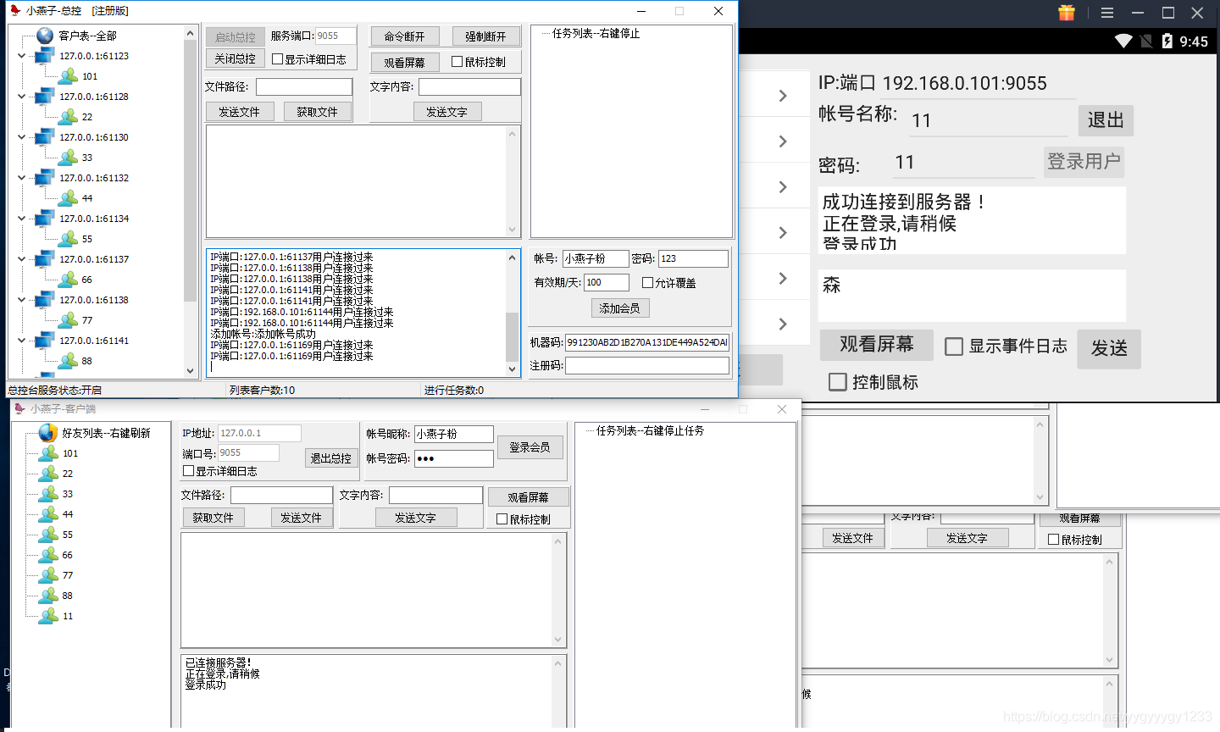Click globe icon beside 客户表--全部
The width and height of the screenshot is (1220, 732).
(x=45, y=36)
